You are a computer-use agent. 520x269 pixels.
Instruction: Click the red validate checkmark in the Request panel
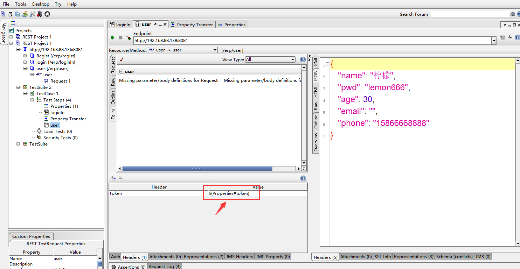click(x=121, y=59)
